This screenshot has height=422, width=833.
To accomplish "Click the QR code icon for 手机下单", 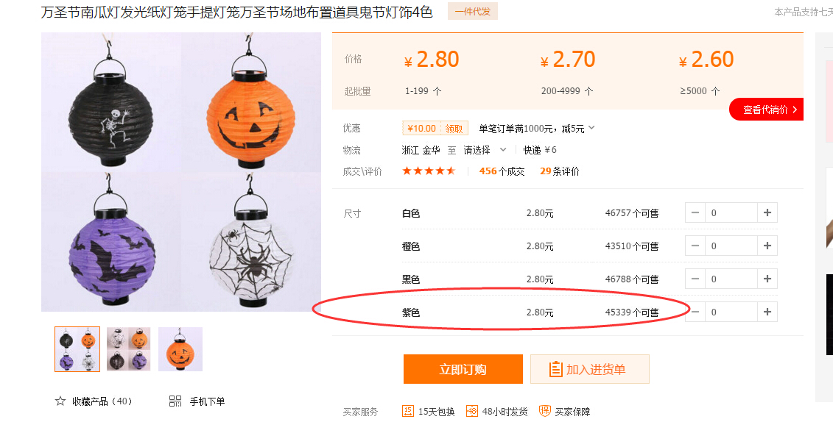I will (175, 401).
